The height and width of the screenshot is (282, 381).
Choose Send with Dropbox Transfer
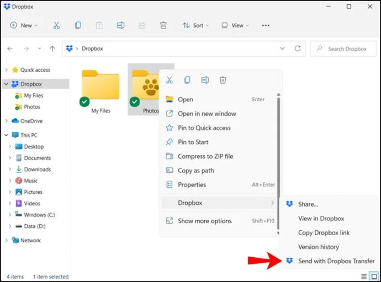pyautogui.click(x=330, y=261)
